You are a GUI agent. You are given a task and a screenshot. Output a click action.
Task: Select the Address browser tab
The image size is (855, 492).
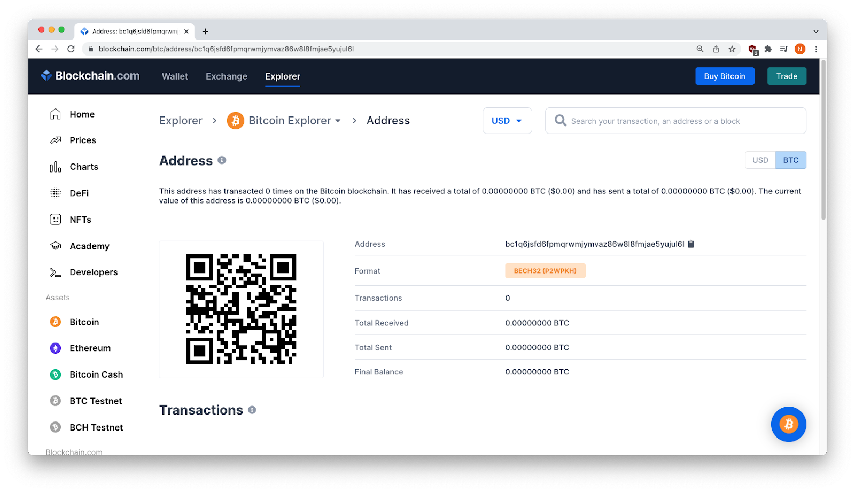pos(134,31)
